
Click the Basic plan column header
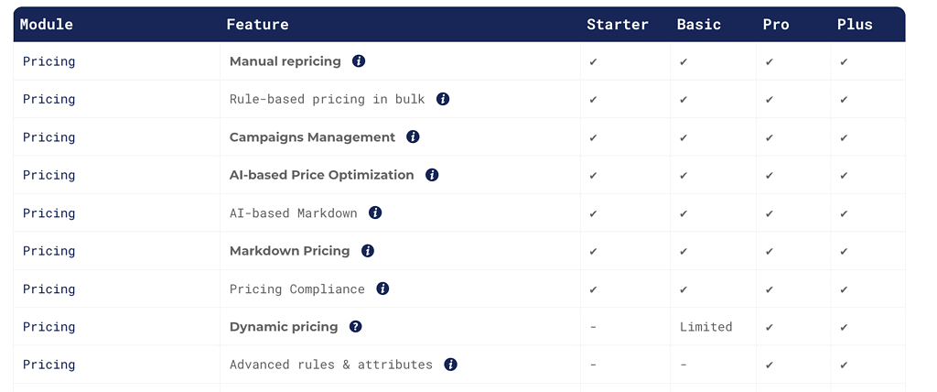coord(698,25)
